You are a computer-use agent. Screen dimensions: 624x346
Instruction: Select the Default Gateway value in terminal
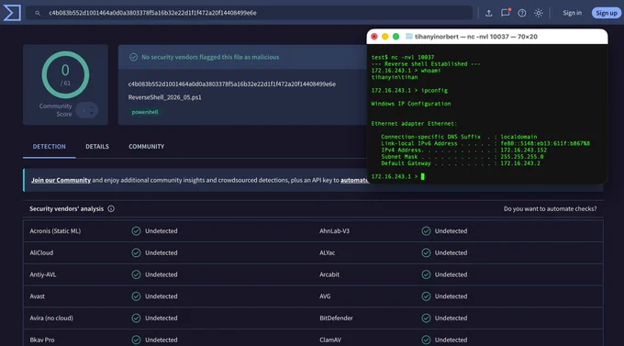point(520,163)
